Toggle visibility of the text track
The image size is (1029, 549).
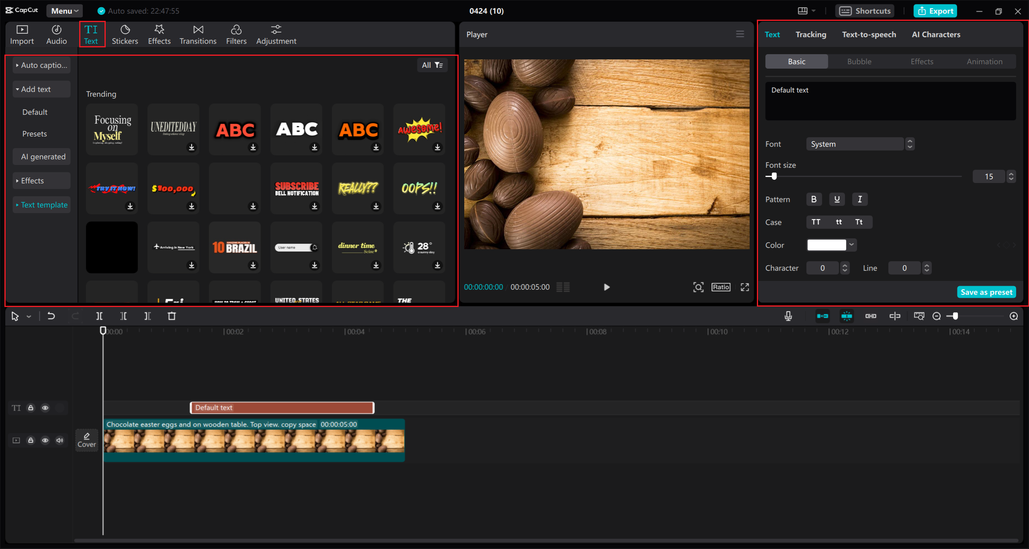coord(45,408)
